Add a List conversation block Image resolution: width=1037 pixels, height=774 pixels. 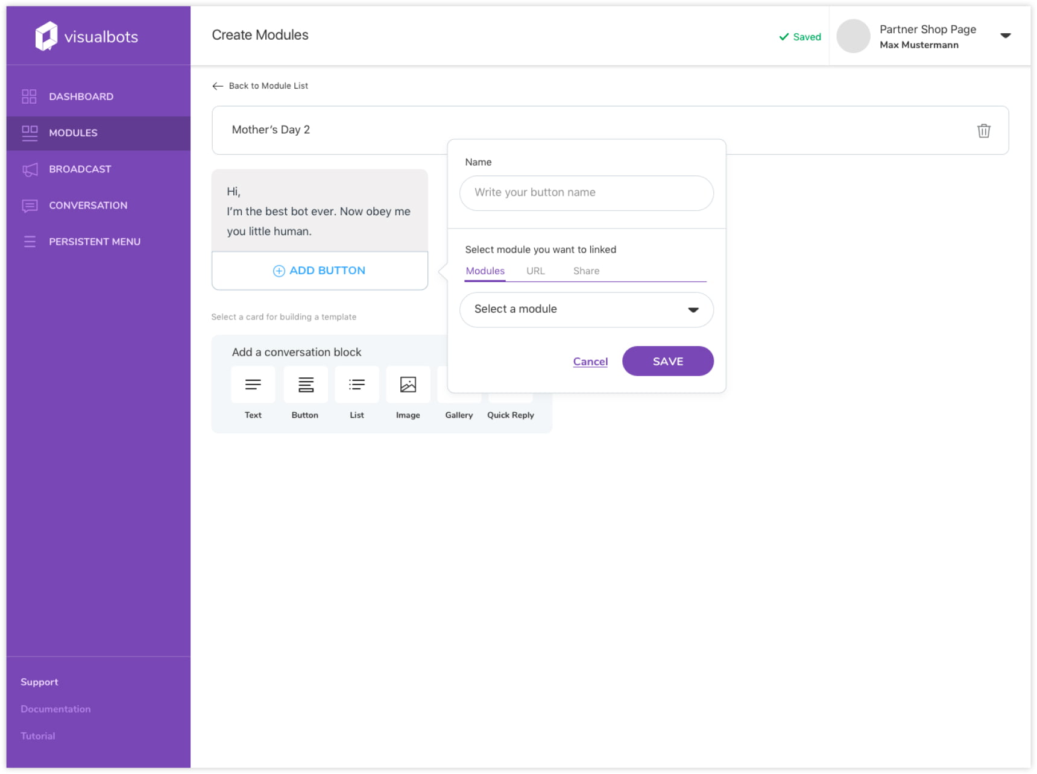pos(357,385)
